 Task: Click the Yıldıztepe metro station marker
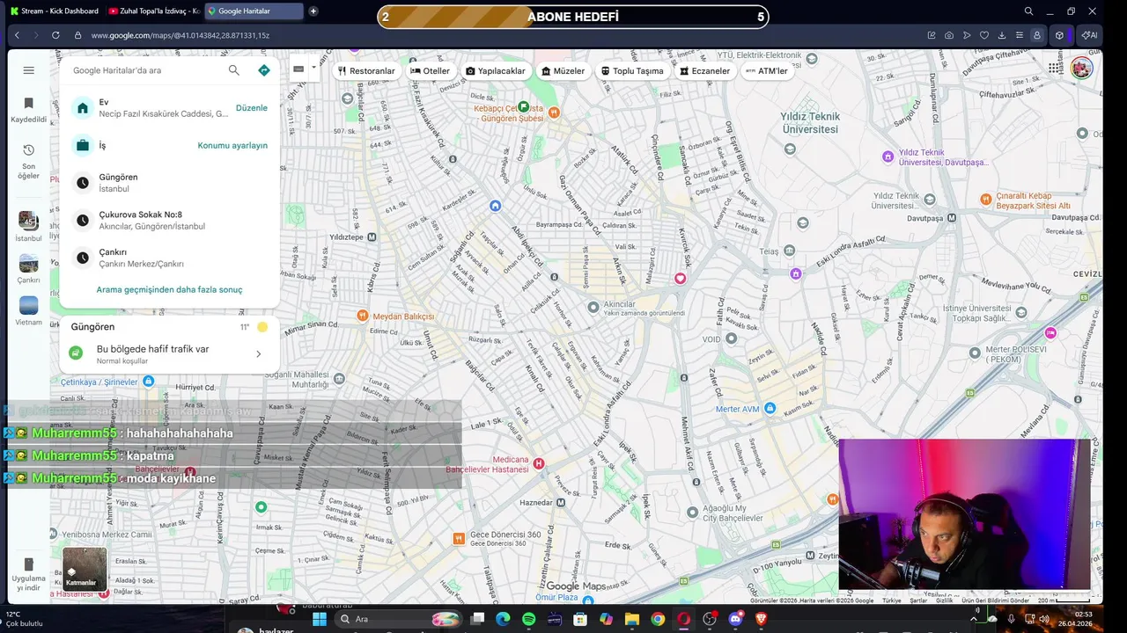click(x=372, y=237)
